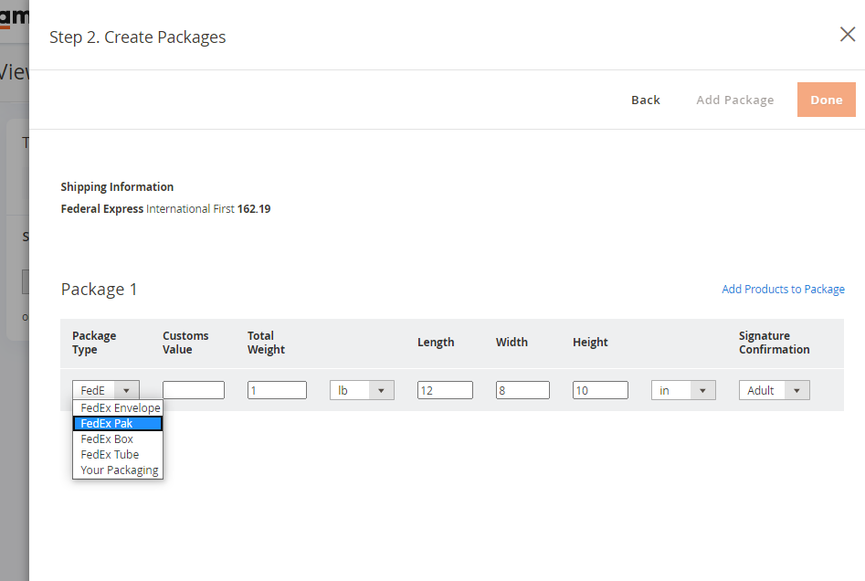Click the Add Package button

734,99
